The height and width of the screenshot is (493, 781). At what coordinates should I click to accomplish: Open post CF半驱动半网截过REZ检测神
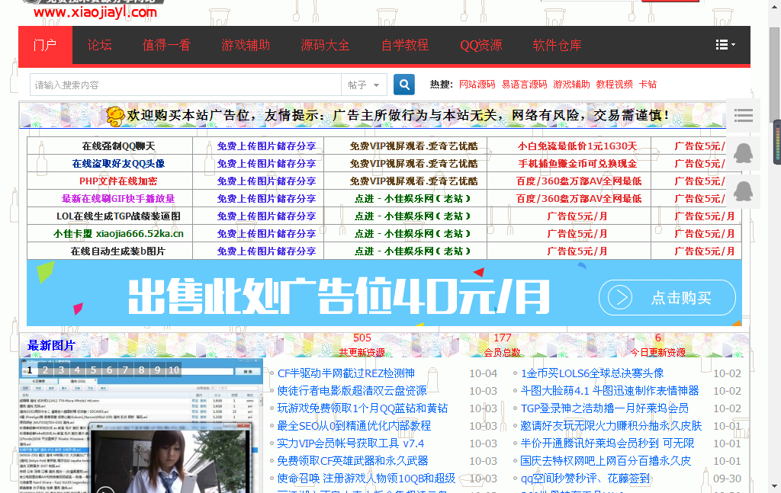(x=346, y=373)
